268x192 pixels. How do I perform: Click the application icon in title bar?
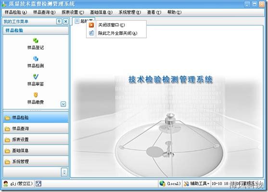click(4, 4)
